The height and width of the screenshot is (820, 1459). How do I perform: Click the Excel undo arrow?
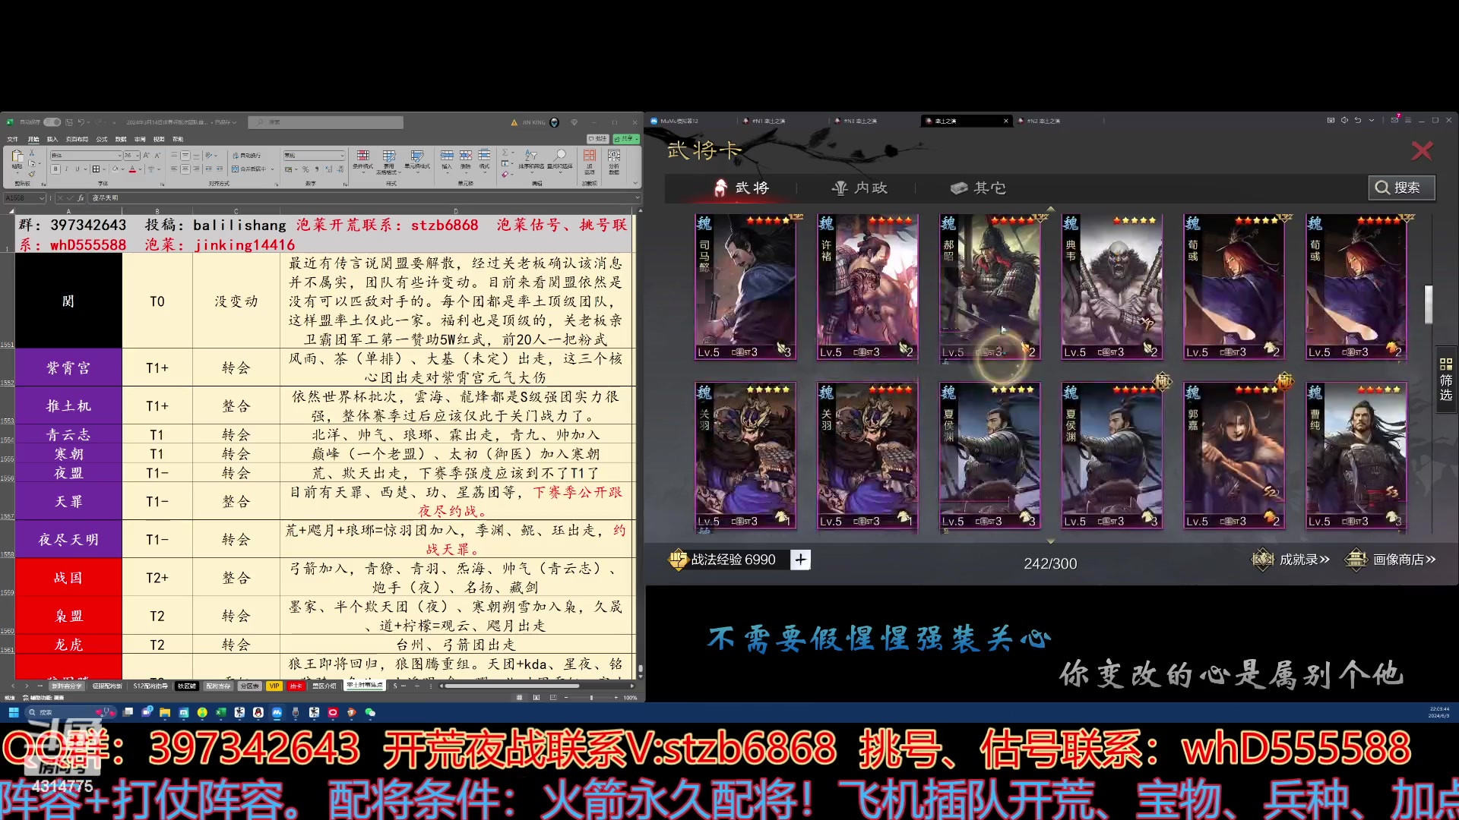click(81, 122)
